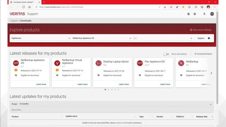This screenshot has height=127, width=226.
Task: Click the site info lock icon in address bar
Action: (x=36, y=7)
